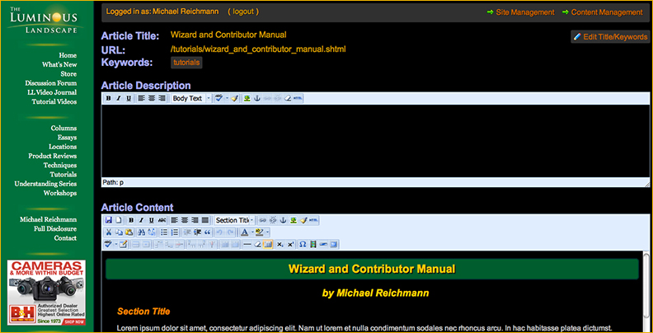Toggle strikethrough in Article Content toolbar
The image size is (653, 333).
tap(161, 220)
